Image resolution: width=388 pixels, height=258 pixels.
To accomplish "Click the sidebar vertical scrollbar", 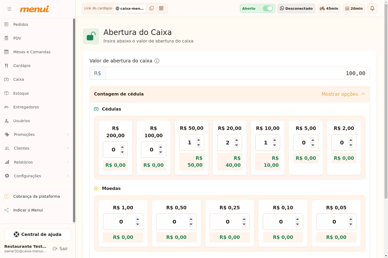I will 74,121.
